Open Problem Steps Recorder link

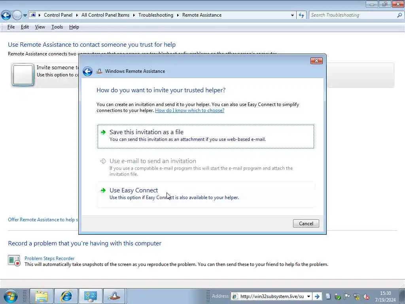pos(49,258)
